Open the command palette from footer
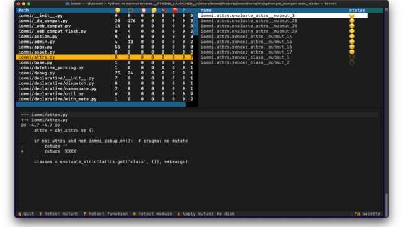 pos(368,214)
